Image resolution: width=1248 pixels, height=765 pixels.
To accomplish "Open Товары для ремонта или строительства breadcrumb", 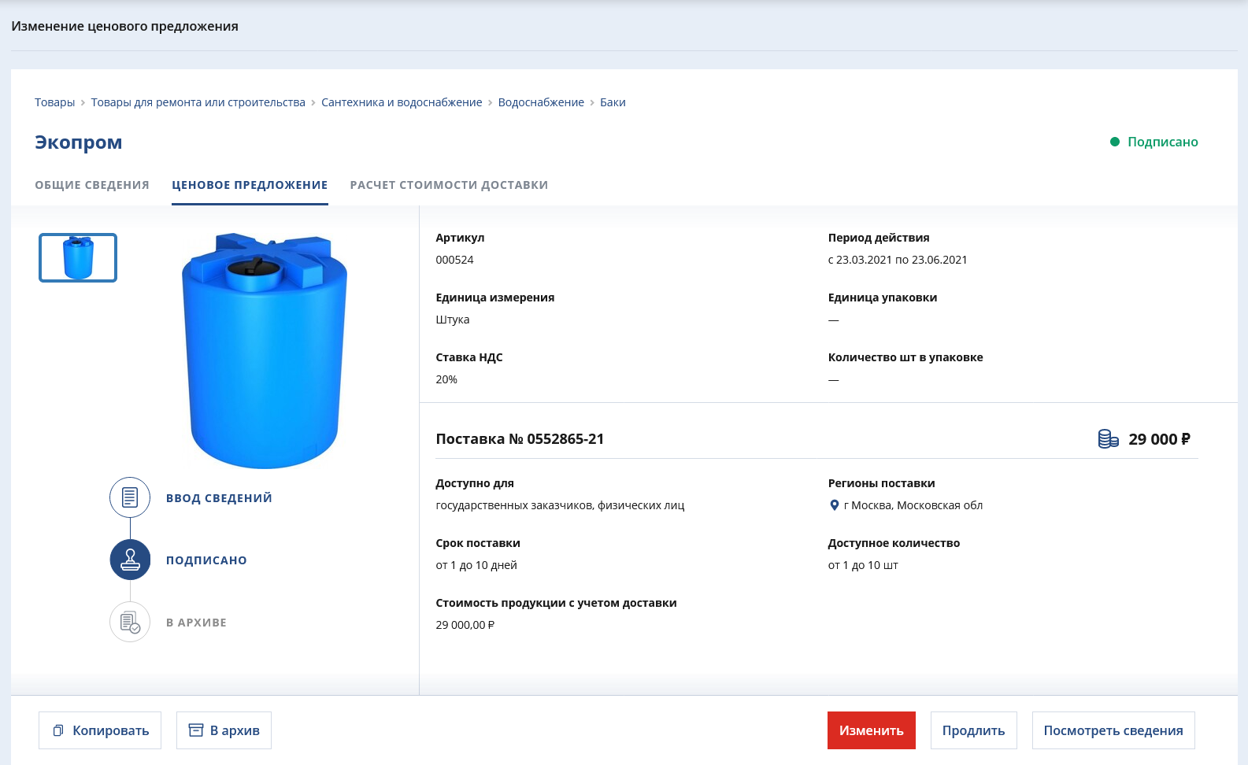I will 198,102.
